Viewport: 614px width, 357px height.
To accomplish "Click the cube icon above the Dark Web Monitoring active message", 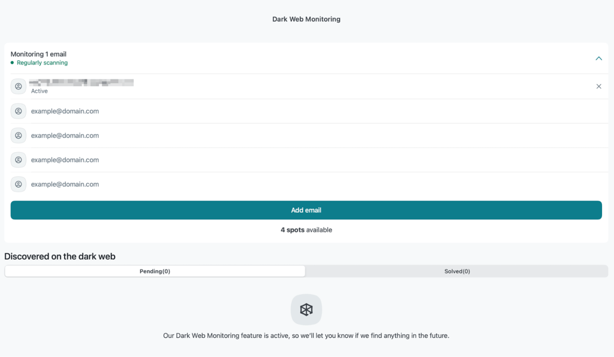I will (x=306, y=309).
